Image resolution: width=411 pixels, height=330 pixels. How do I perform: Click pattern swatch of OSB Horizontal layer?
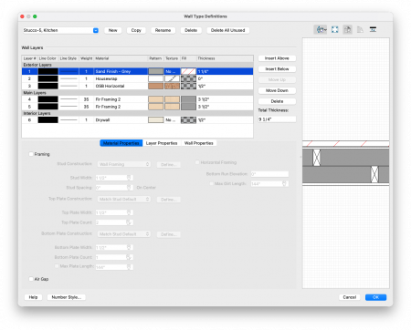click(x=156, y=86)
